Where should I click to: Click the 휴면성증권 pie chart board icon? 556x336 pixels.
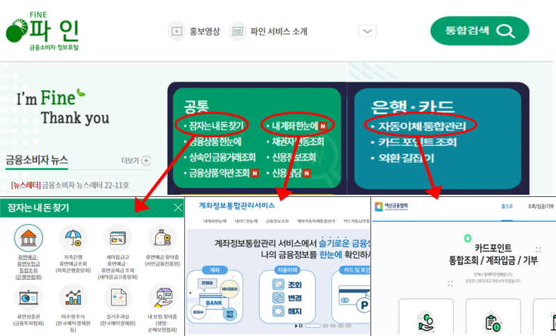click(28, 297)
